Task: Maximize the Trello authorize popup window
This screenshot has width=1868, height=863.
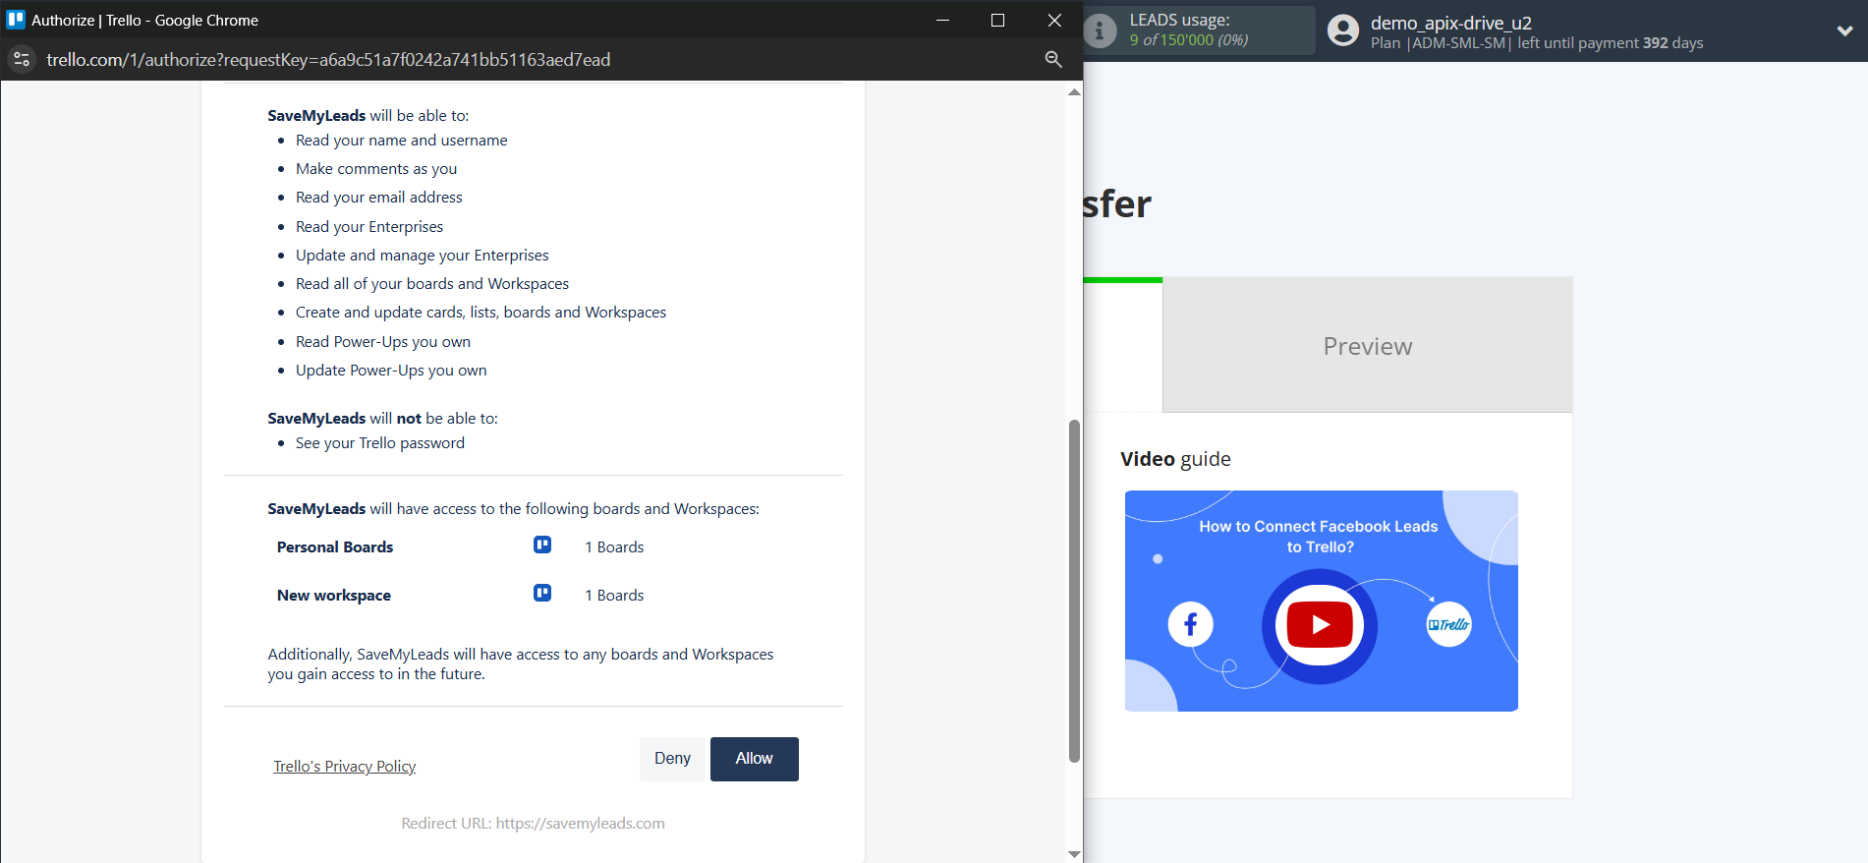Action: (x=997, y=20)
